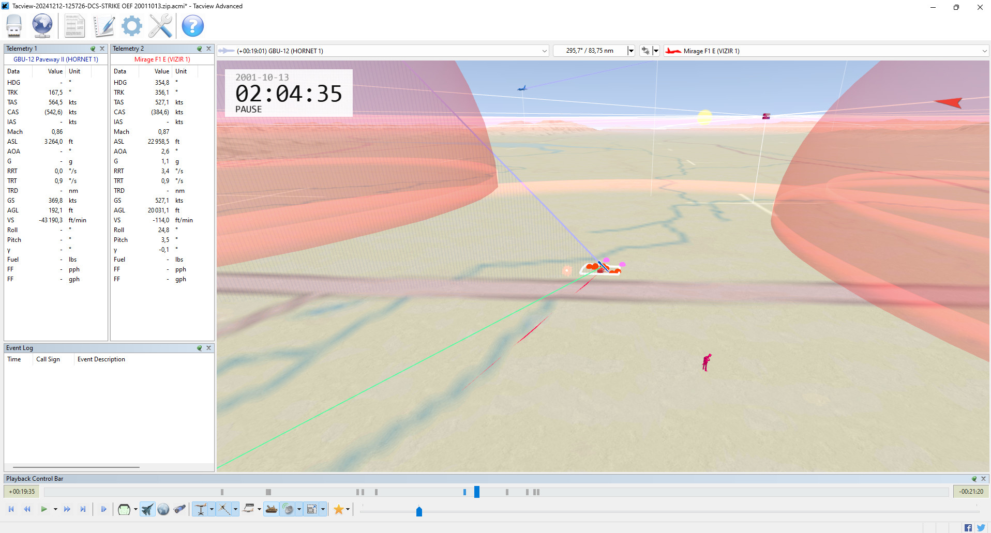
Task: Expand the GBU-12 (HORNET 1) object dropdown
Action: (544, 51)
